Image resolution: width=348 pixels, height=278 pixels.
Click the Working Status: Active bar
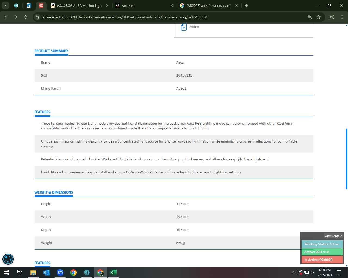(x=322, y=244)
